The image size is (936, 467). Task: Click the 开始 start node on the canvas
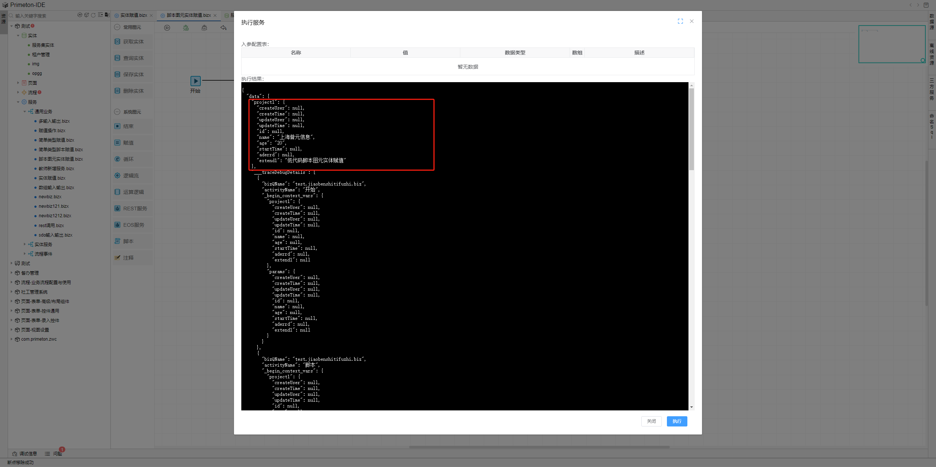tap(195, 81)
